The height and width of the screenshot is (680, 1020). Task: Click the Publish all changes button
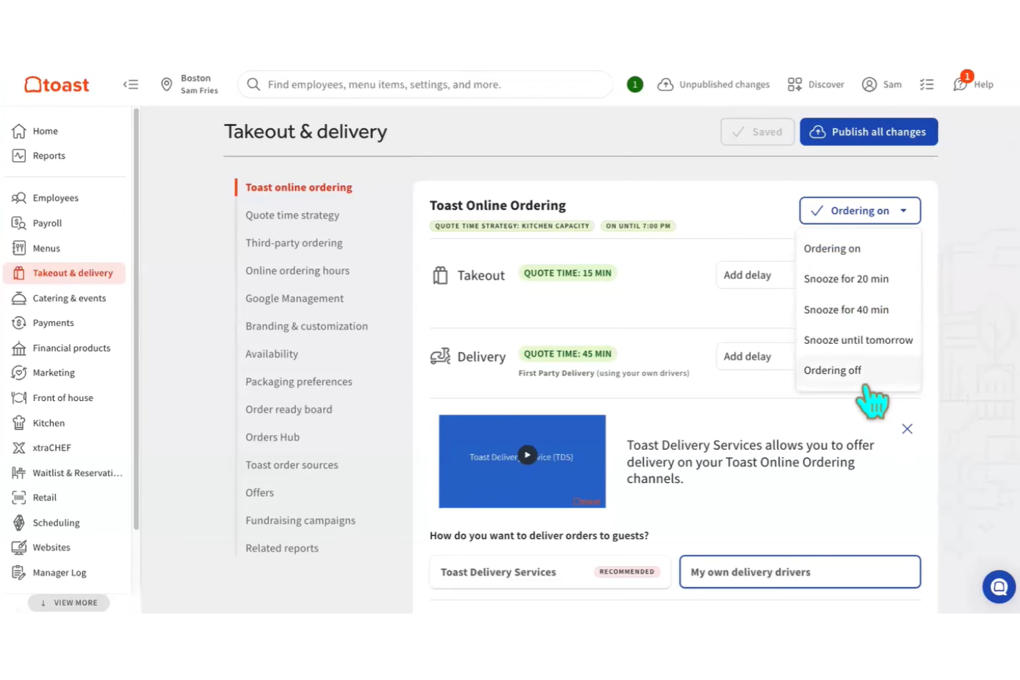click(868, 132)
